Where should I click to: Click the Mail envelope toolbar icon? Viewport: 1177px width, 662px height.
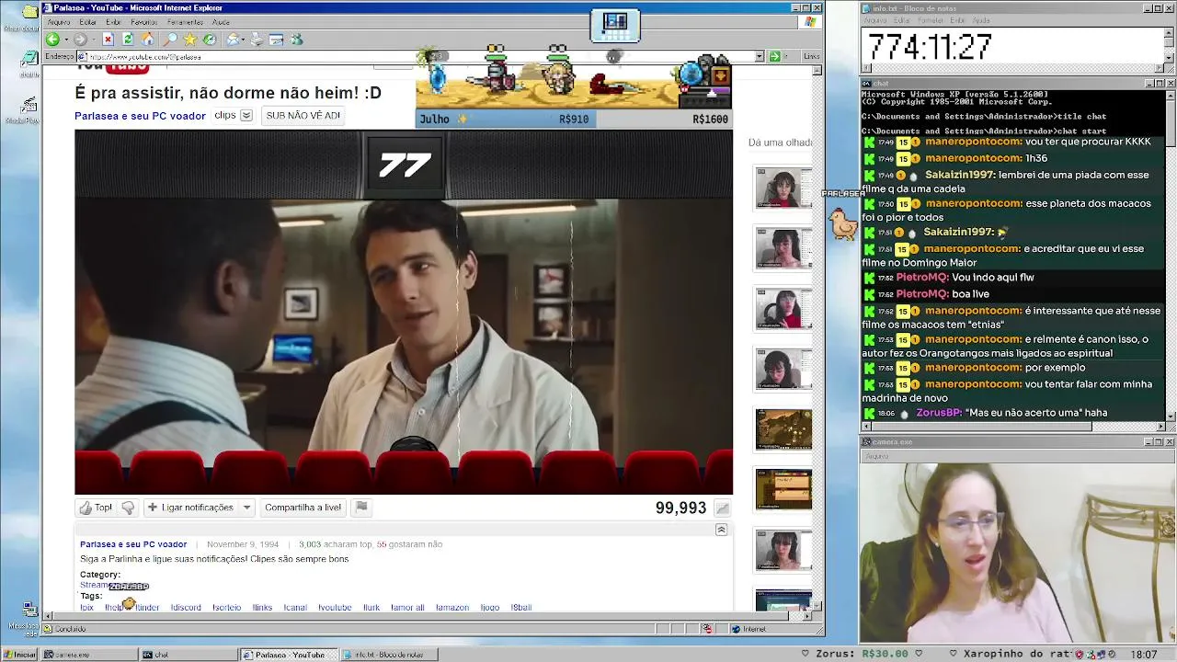pos(234,40)
